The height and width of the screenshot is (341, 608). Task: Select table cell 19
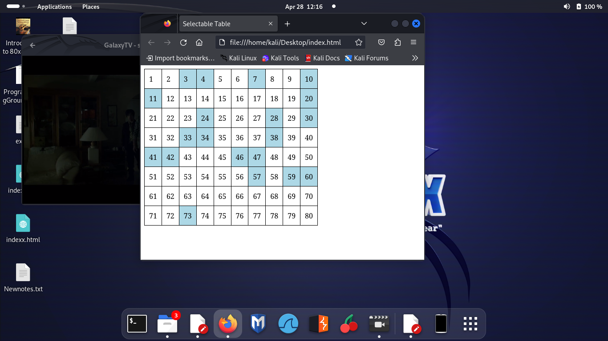292,99
